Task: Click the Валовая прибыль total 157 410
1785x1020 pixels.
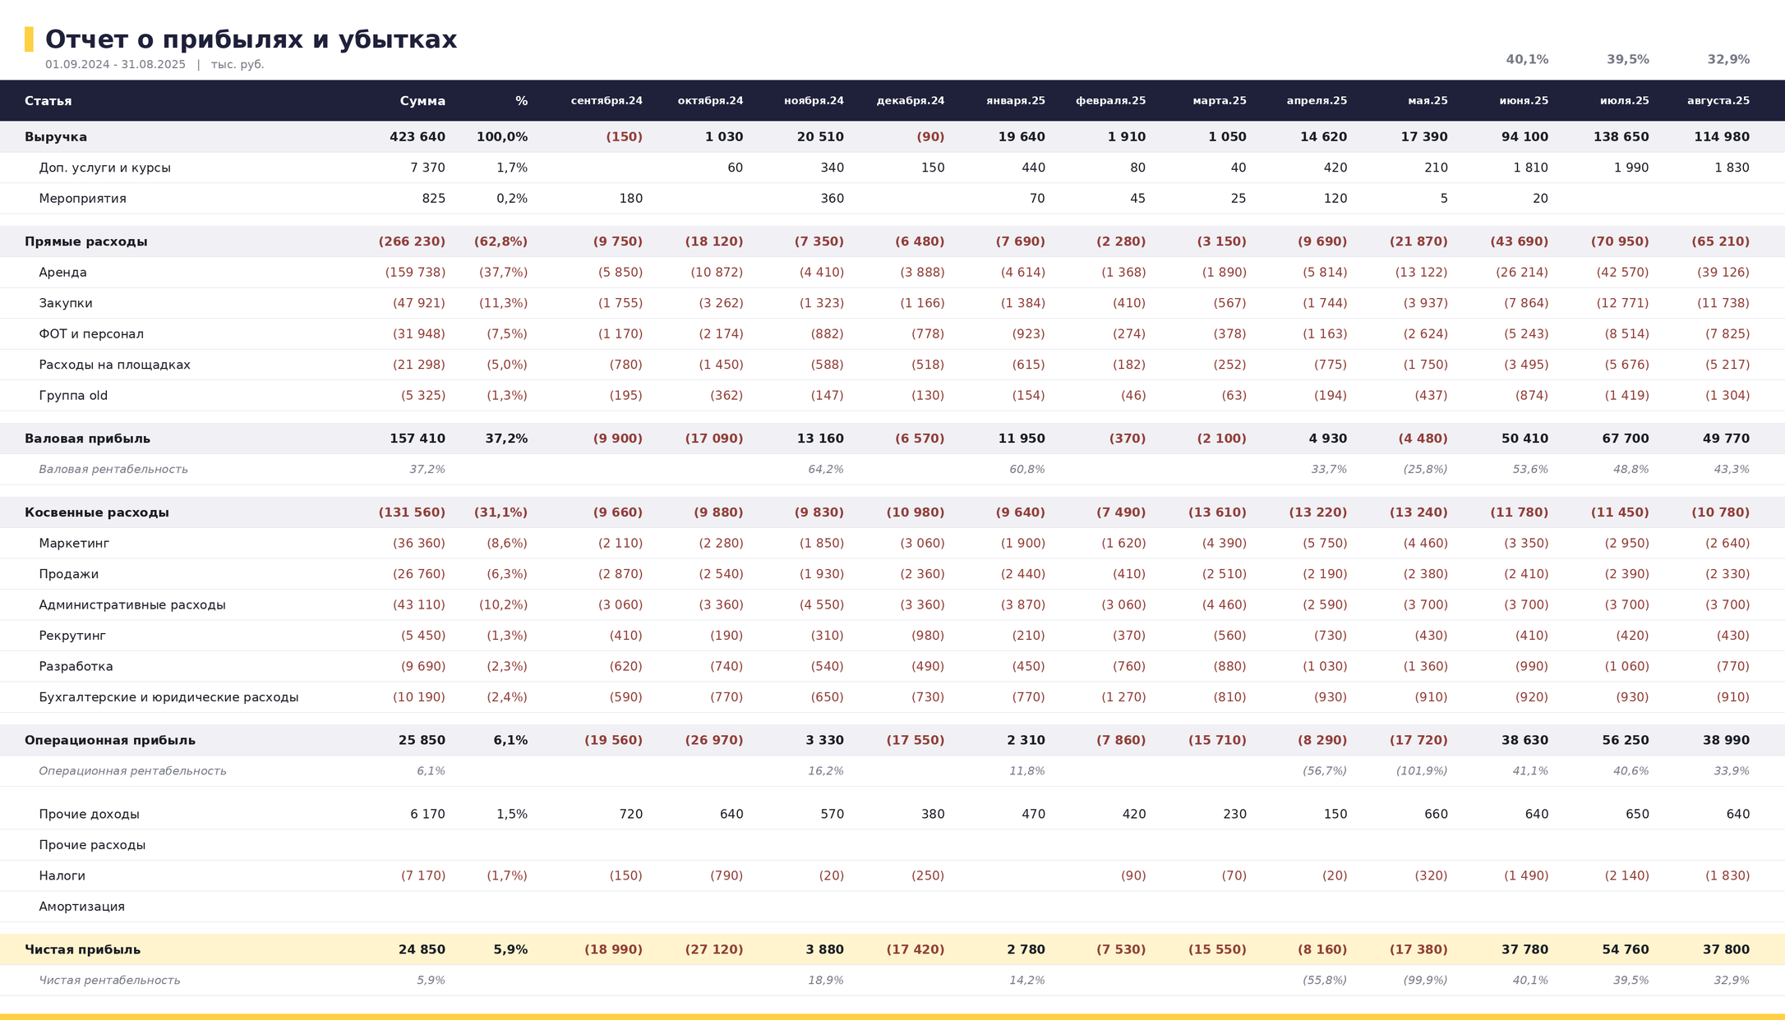Action: pyautogui.click(x=417, y=439)
